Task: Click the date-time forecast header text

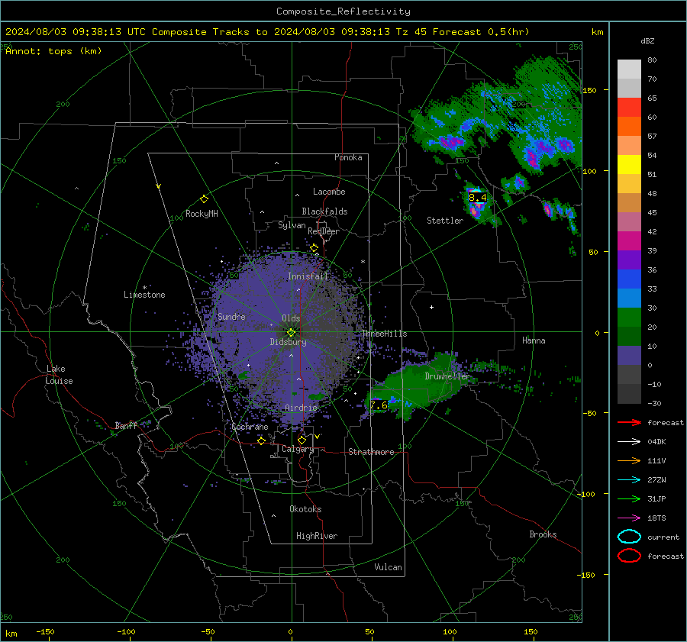Action: point(267,32)
